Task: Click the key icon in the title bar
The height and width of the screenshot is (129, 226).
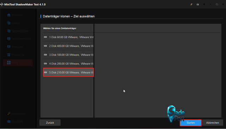Action: pos(191,5)
